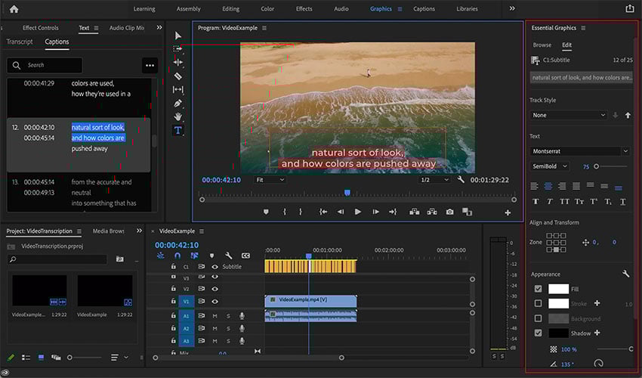Open the Fit zoom level dropdown
This screenshot has height=378, width=642.
click(270, 180)
